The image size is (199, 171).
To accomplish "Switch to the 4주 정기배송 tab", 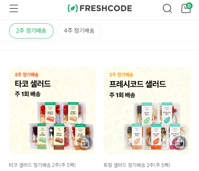I will (x=79, y=31).
